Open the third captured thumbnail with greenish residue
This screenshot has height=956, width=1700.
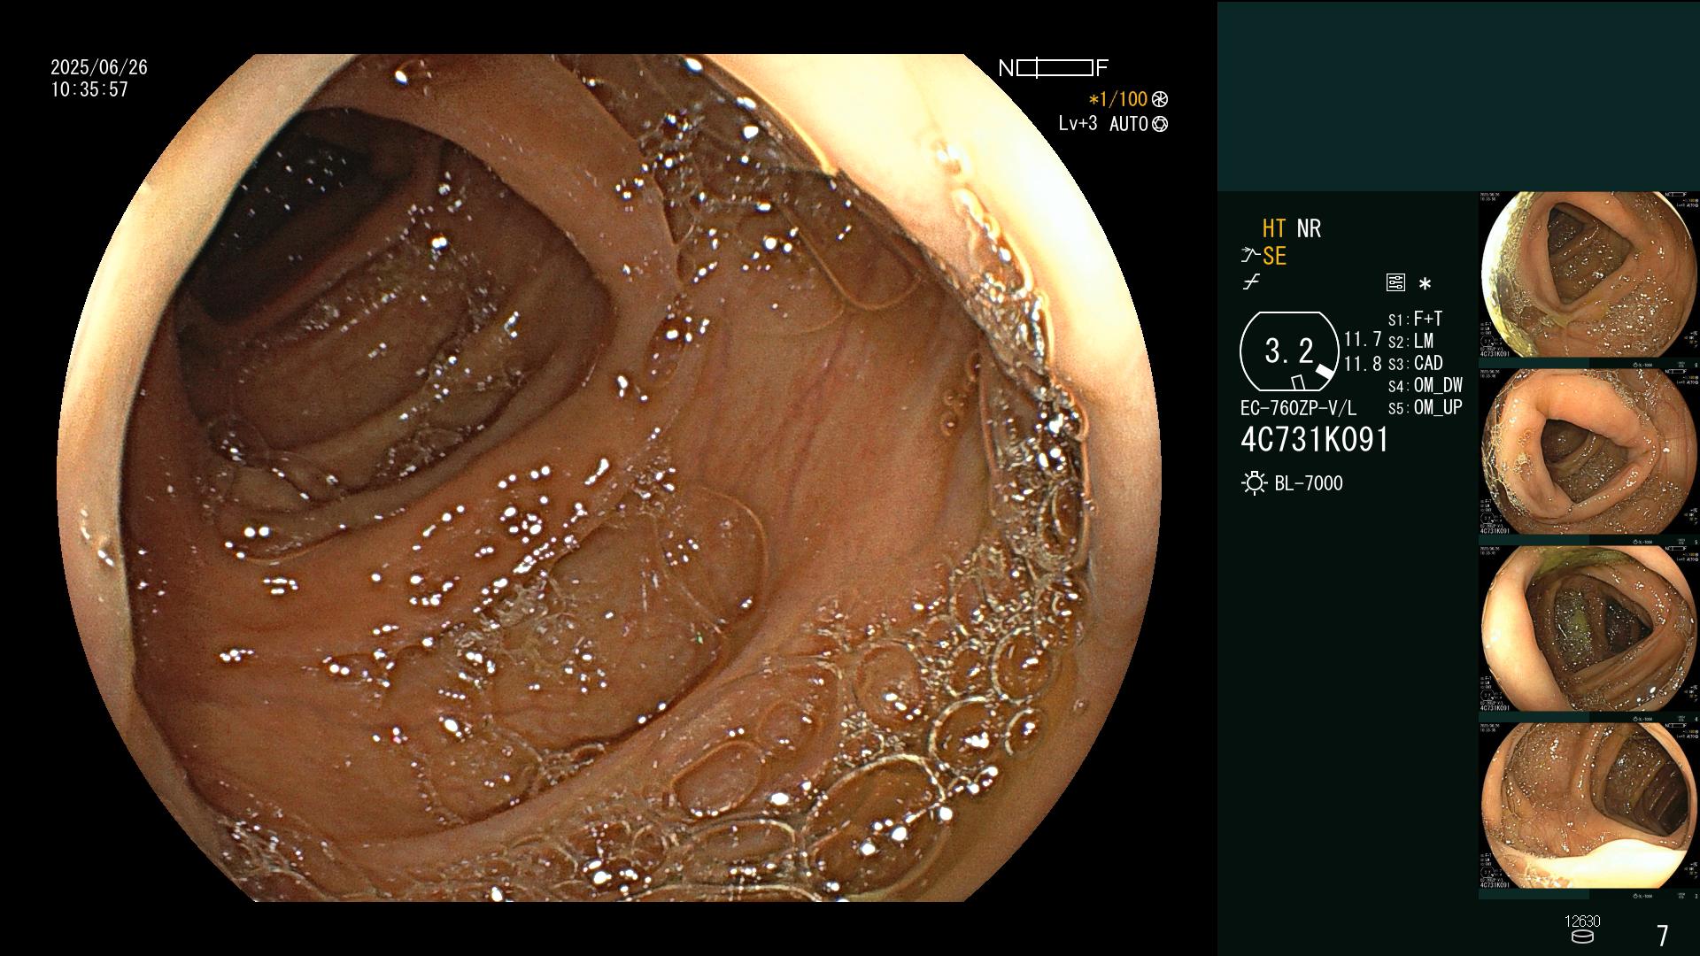[x=1589, y=629]
